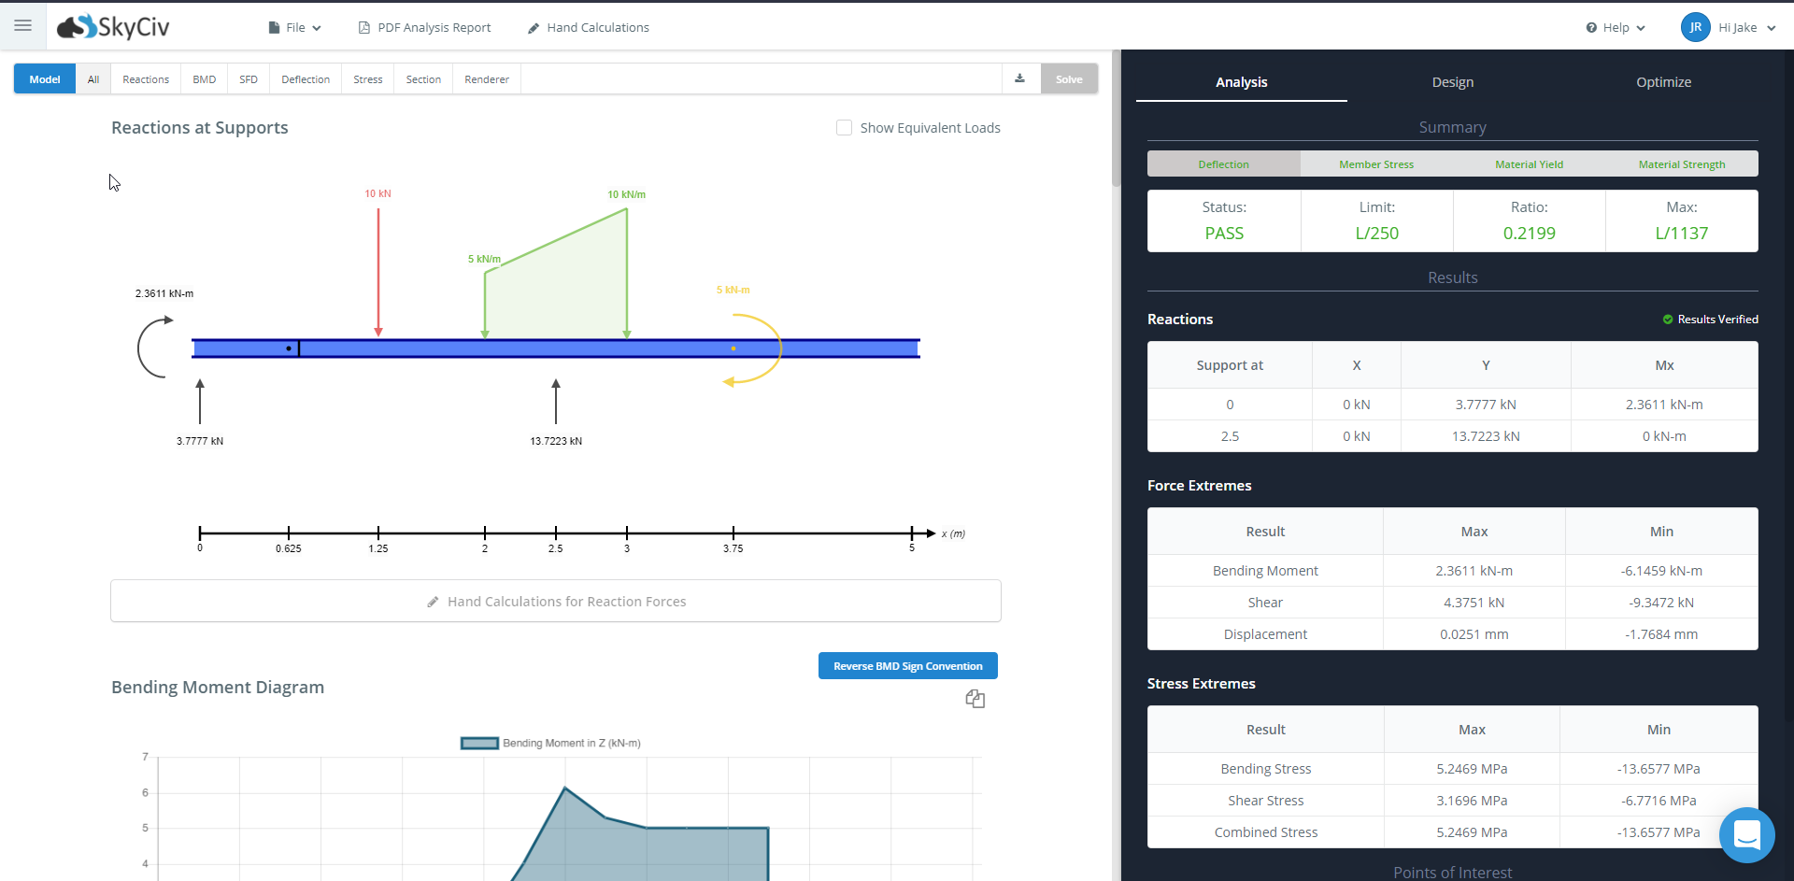Click the main page vertical scrollbar
This screenshot has width=1794, height=881.
pyautogui.click(x=1116, y=119)
